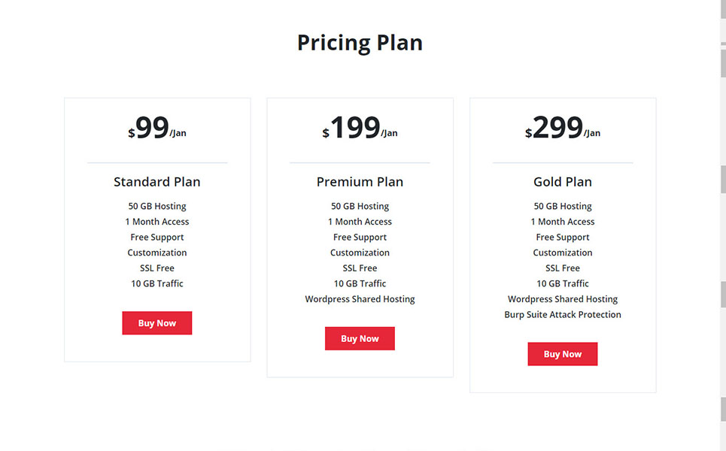
Task: Click 10 GB Traffic in Premium Plan
Action: tap(360, 283)
